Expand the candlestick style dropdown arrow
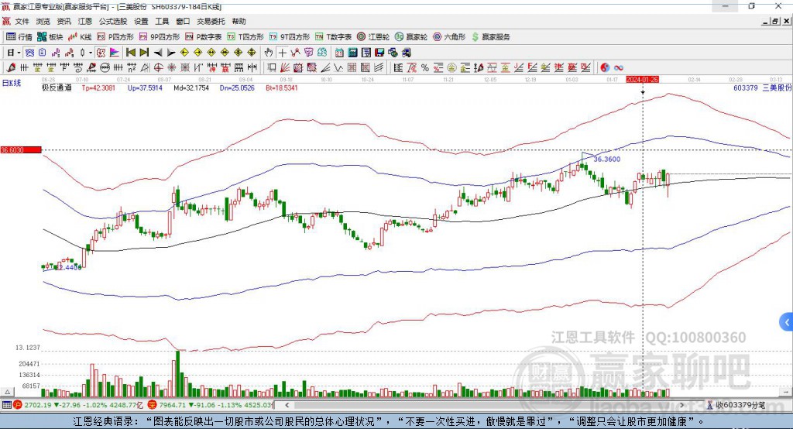 (x=91, y=53)
